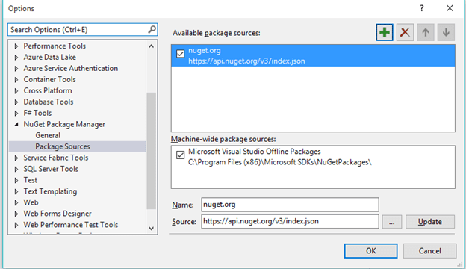
Task: Move package source up with arrow icon
Action: pyautogui.click(x=425, y=32)
